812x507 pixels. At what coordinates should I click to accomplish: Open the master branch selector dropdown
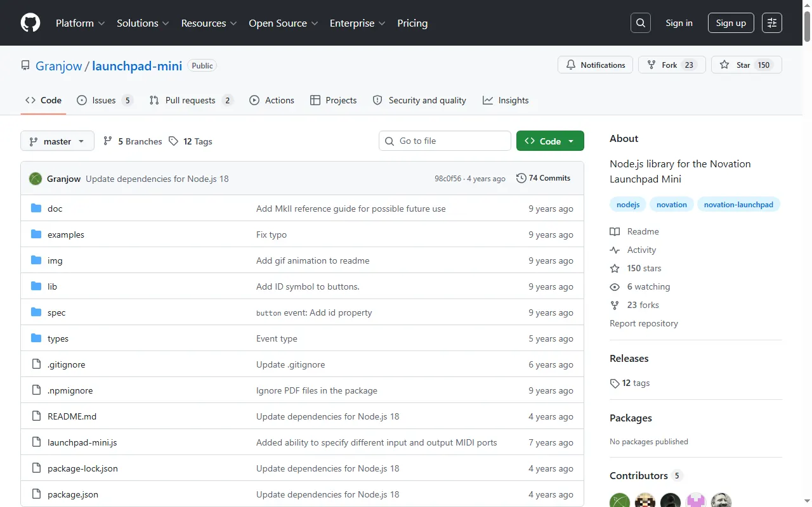pyautogui.click(x=57, y=141)
